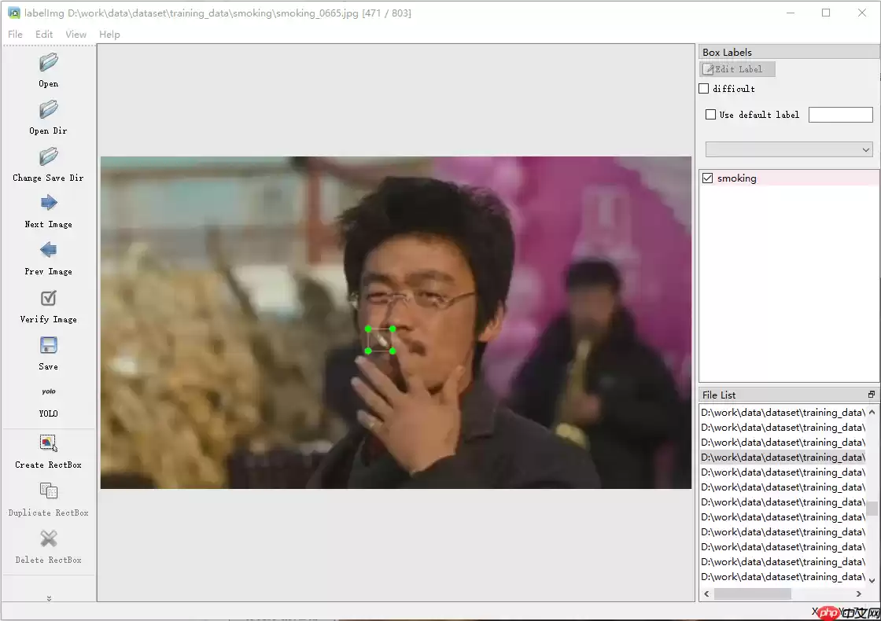This screenshot has width=881, height=621.
Task: Open the File menu
Action: tap(16, 35)
